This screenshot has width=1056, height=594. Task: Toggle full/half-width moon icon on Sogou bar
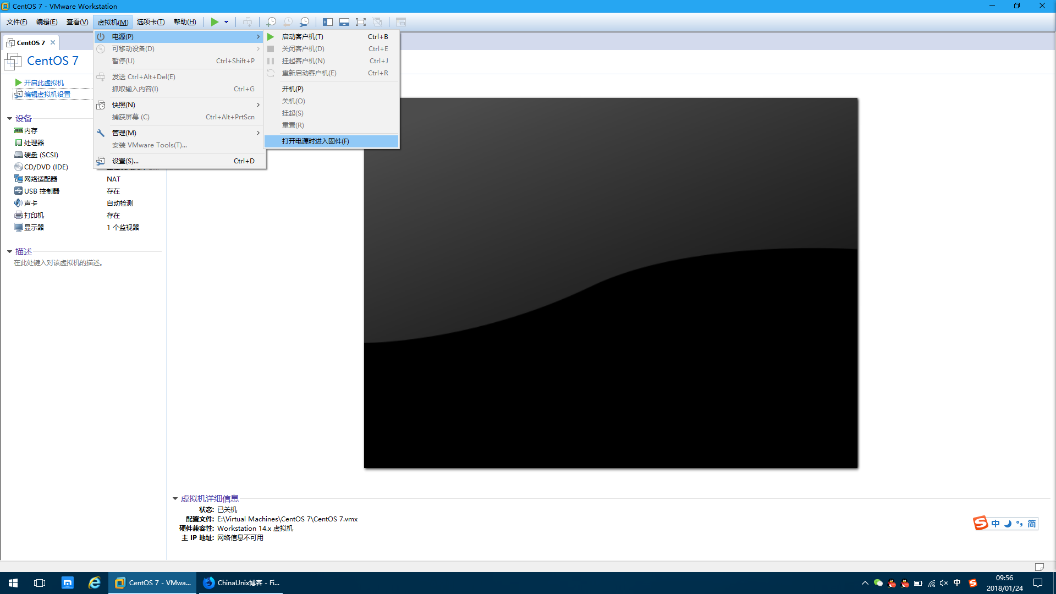pos(1008,524)
